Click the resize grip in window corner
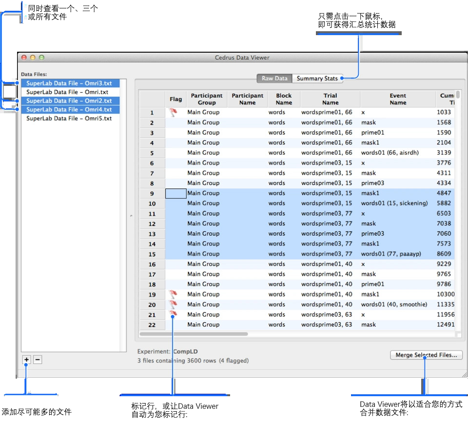Screen dimensions: 468x445 [465, 375]
